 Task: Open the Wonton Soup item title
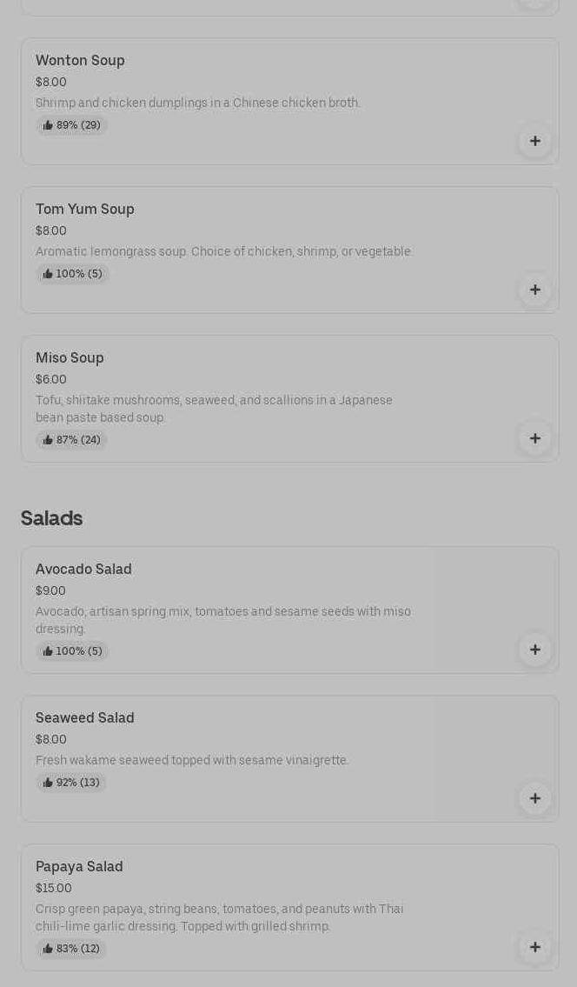pyautogui.click(x=80, y=61)
